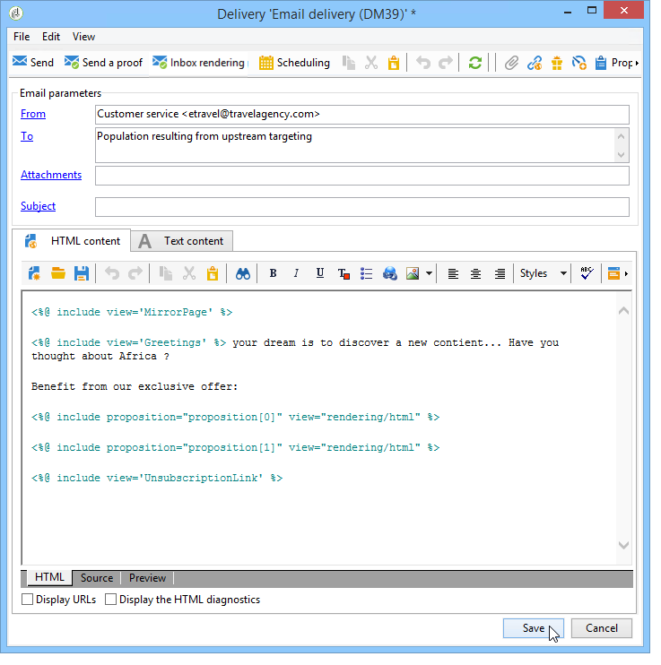Viewport: 661px width, 665px height.
Task: Switch to the Preview tab
Action: [x=147, y=578]
